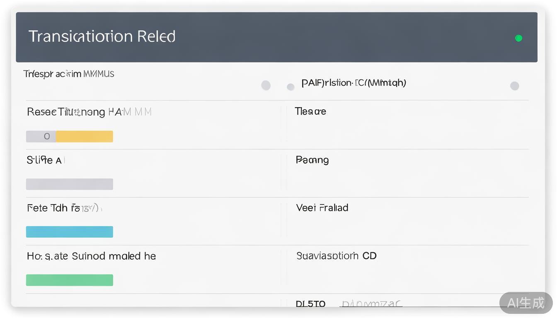Click the AI生成 badge
Image resolution: width=557 pixels, height=318 pixels.
coord(526,303)
